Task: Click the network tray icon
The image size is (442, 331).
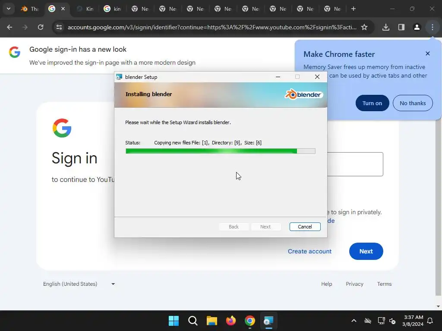Action: (382, 321)
